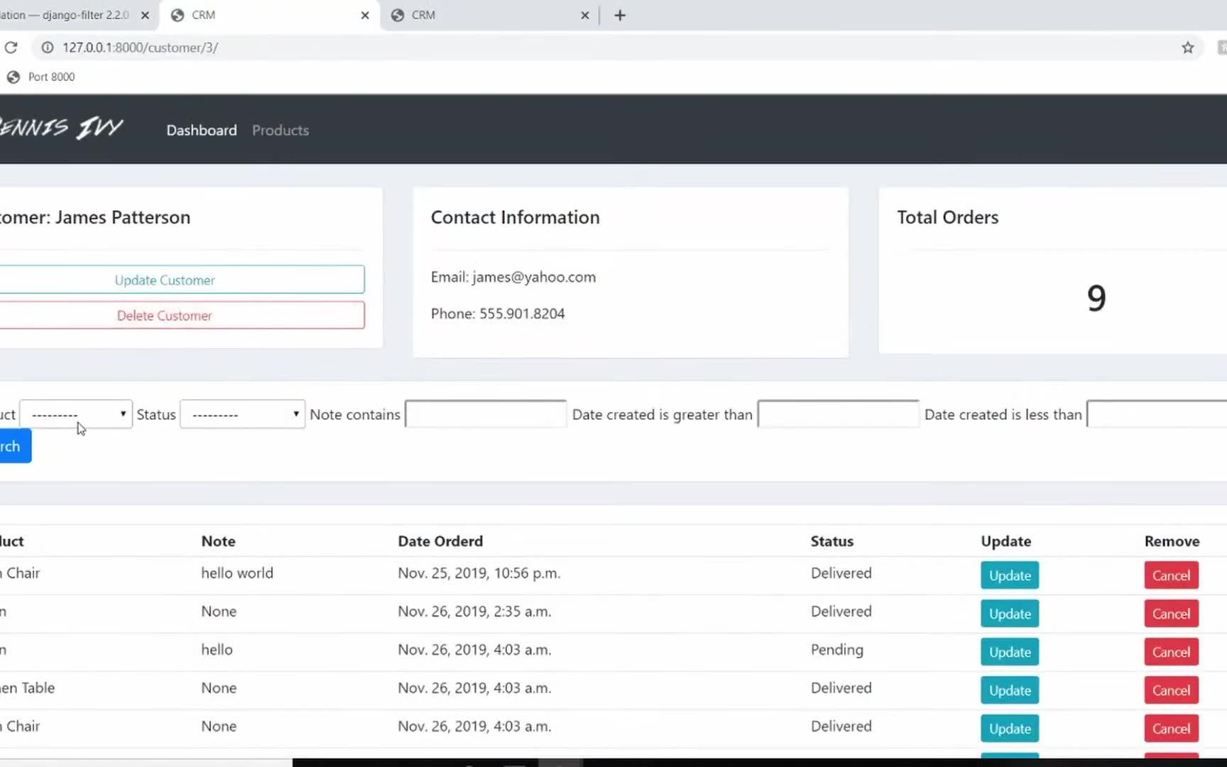
Task: Open the Status filter dropdown
Action: pos(242,414)
